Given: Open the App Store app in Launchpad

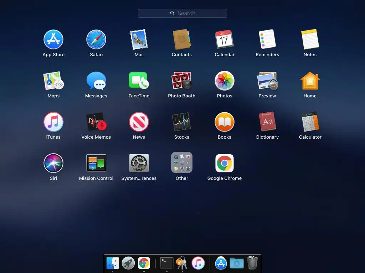Looking at the screenshot, I should tap(53, 39).
